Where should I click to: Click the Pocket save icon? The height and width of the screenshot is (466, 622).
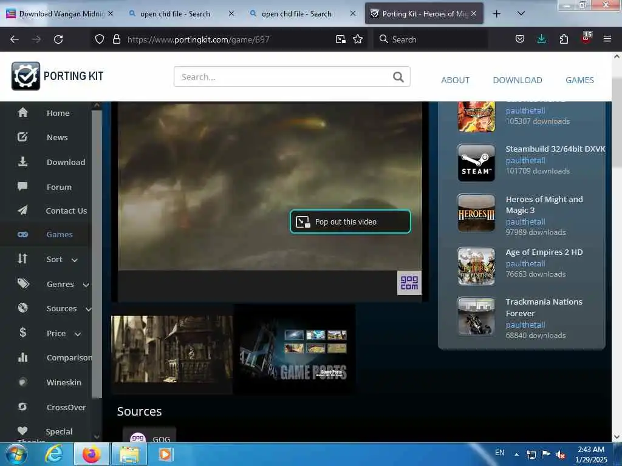tap(520, 39)
